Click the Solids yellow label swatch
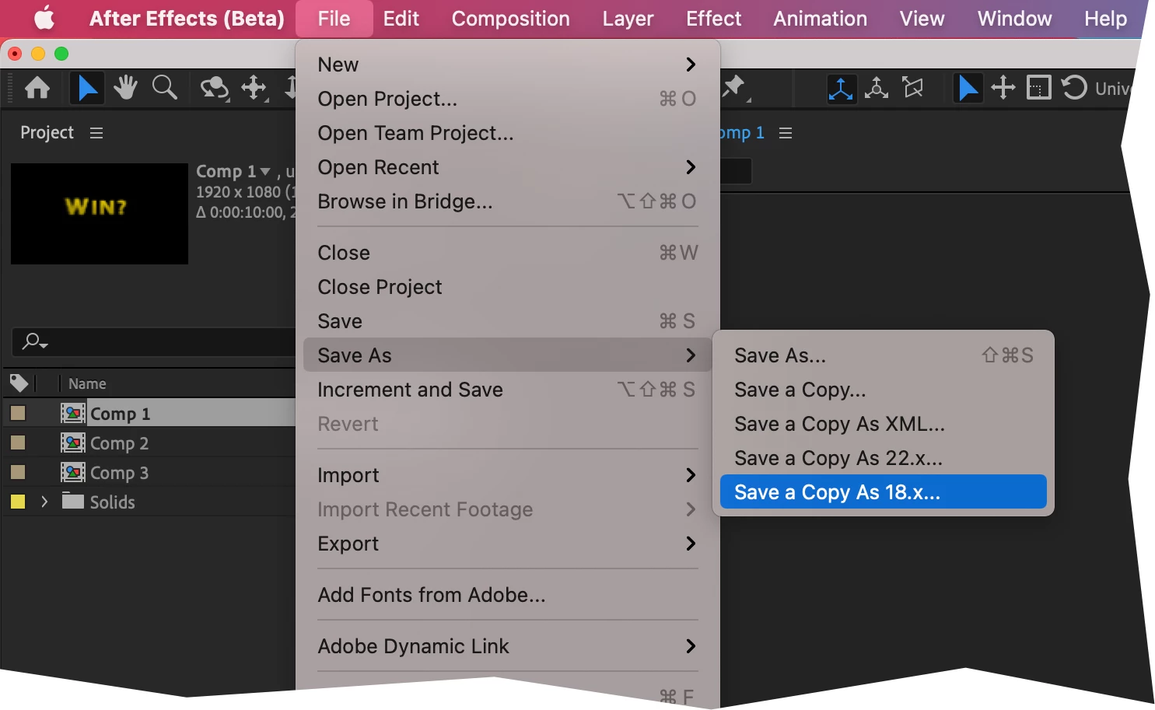This screenshot has width=1155, height=710. pos(18,502)
